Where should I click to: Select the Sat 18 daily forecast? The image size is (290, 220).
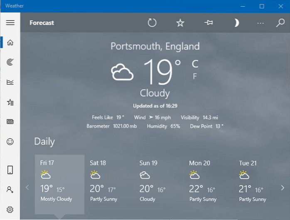(109, 181)
